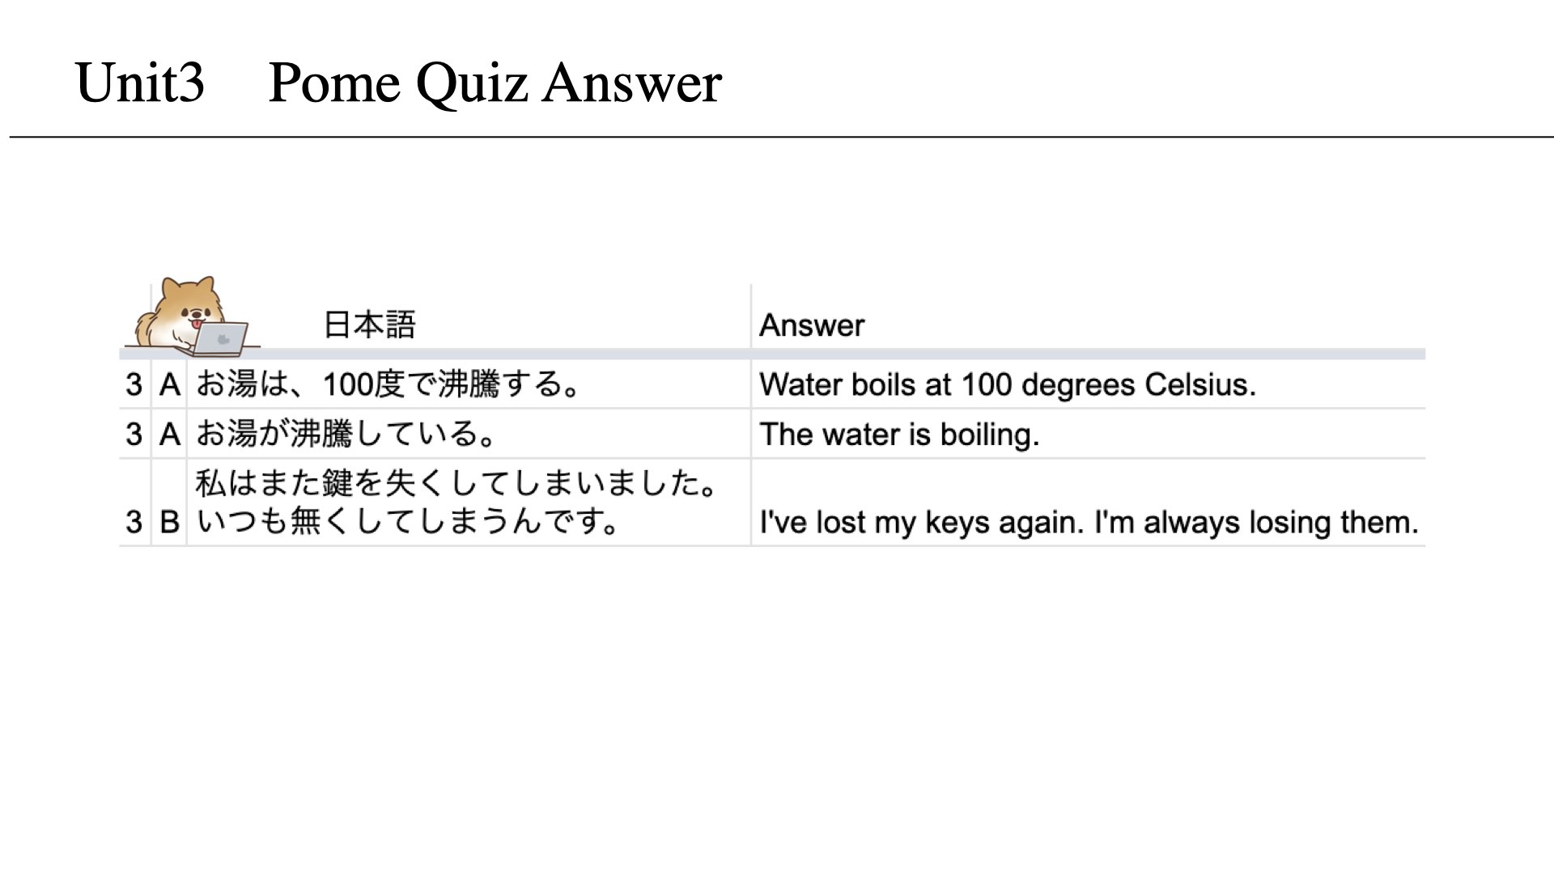Click the laptop beside the dog
The width and height of the screenshot is (1554, 874).
tap(220, 339)
